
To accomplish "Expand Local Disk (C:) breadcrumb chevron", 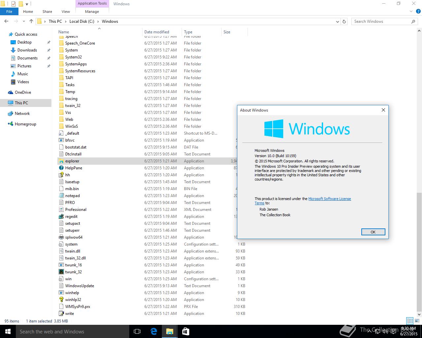I will point(98,21).
